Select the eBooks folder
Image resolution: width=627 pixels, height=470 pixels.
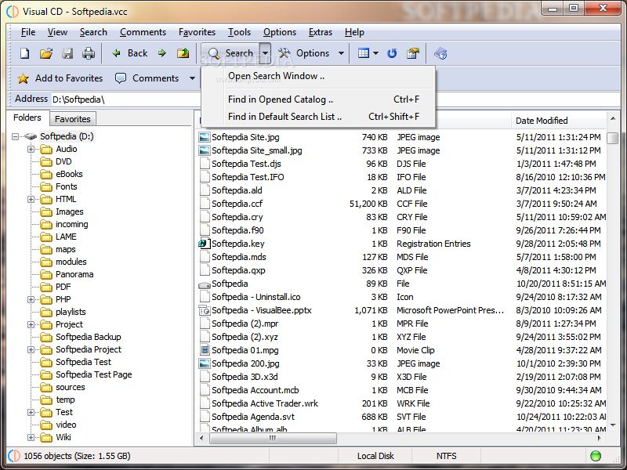69,174
